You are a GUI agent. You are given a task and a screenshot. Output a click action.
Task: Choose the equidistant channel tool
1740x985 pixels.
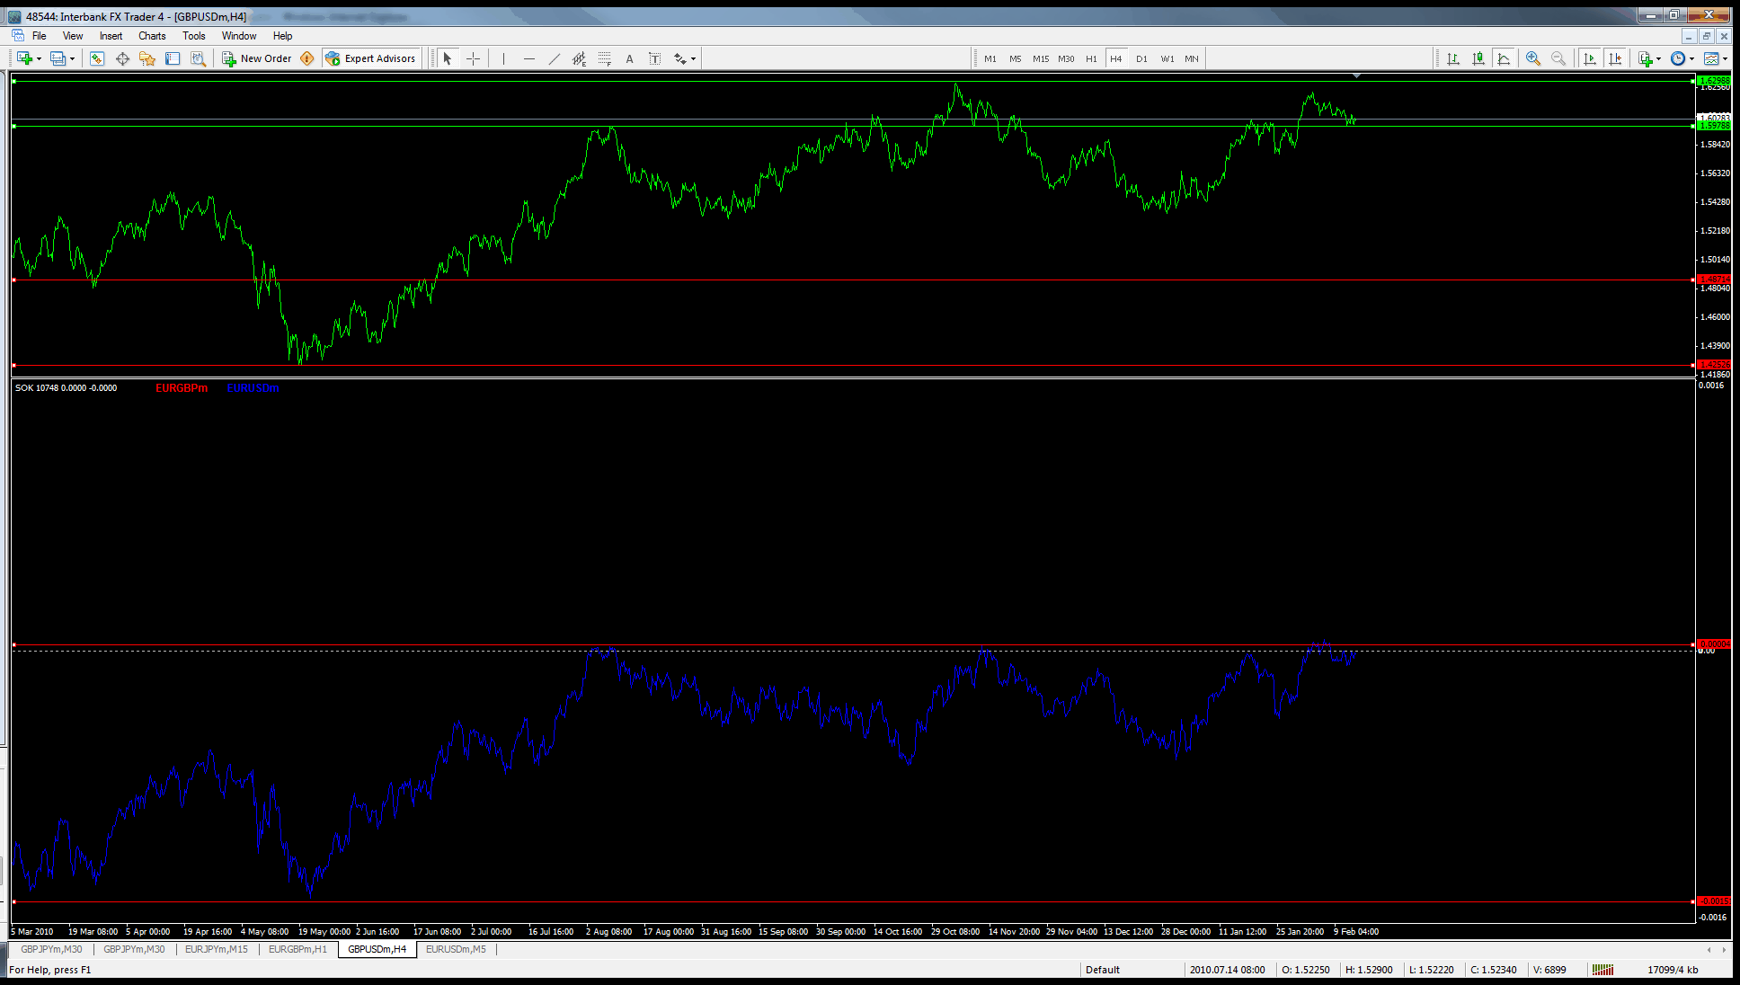tap(579, 58)
